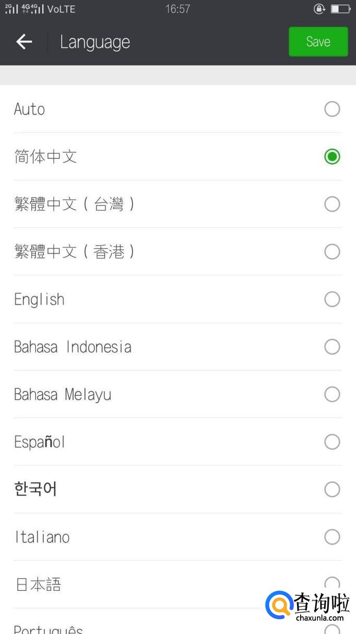Image resolution: width=356 pixels, height=634 pixels.
Task: Select the 简体中文 radio button
Action: pos(332,156)
